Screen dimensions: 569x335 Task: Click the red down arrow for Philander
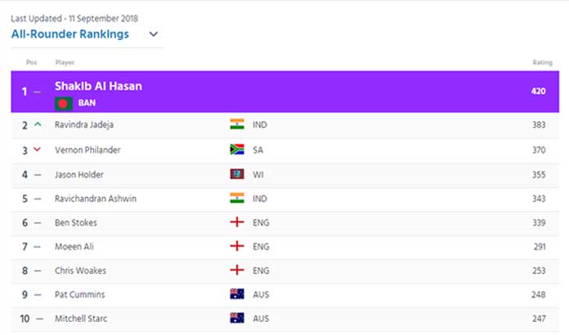(x=37, y=149)
